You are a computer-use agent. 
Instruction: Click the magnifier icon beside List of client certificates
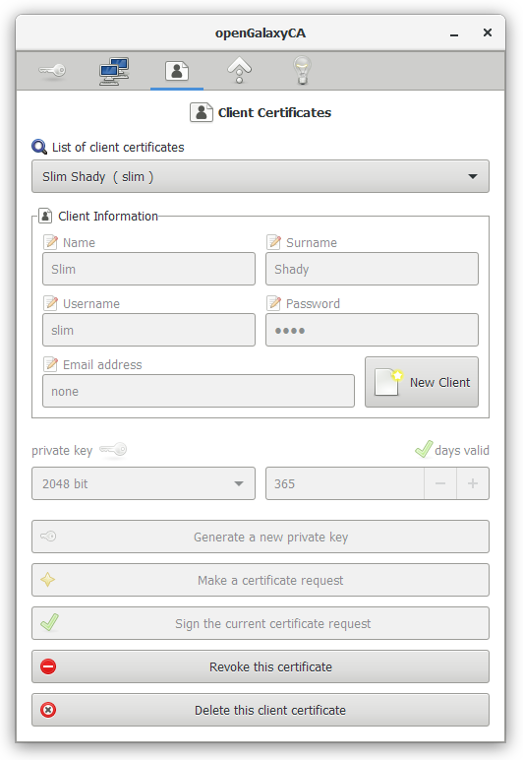click(39, 147)
